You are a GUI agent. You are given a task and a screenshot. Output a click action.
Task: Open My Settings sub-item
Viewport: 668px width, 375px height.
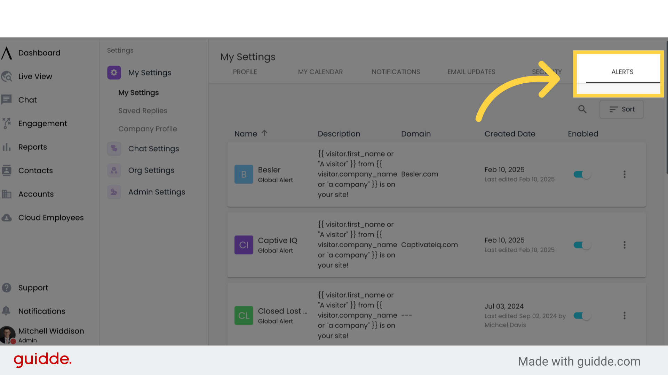pyautogui.click(x=138, y=93)
